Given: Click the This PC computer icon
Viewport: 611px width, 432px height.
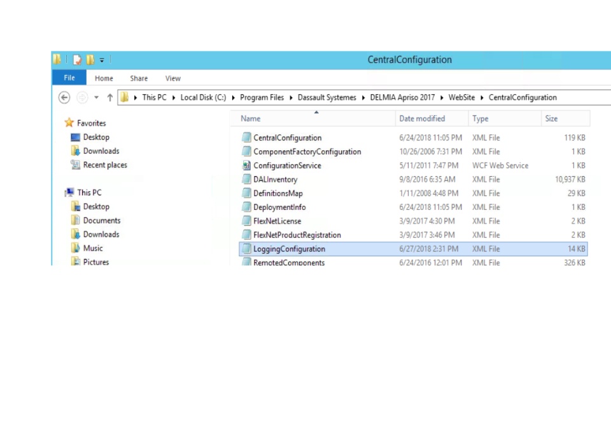Looking at the screenshot, I should pyautogui.click(x=69, y=192).
